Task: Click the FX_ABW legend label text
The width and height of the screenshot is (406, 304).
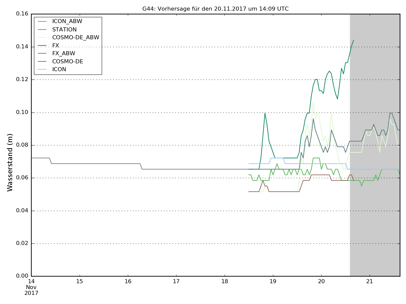Action: pyautogui.click(x=63, y=53)
